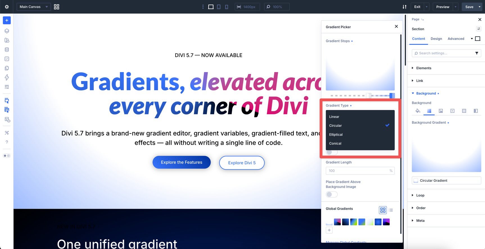Open the Exit button dropdown arrow
485x249 pixels.
(427, 7)
